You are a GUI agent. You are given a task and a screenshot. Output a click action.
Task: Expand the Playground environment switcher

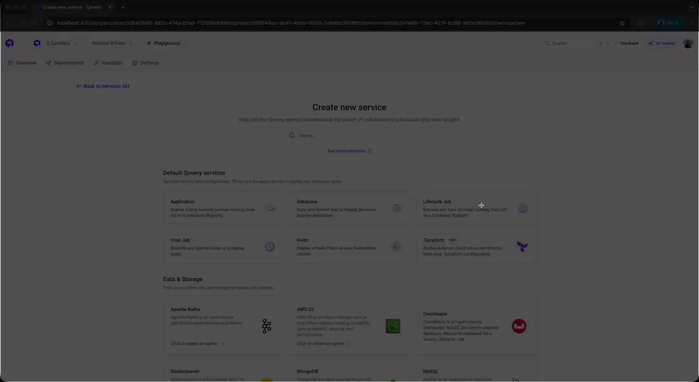point(186,43)
